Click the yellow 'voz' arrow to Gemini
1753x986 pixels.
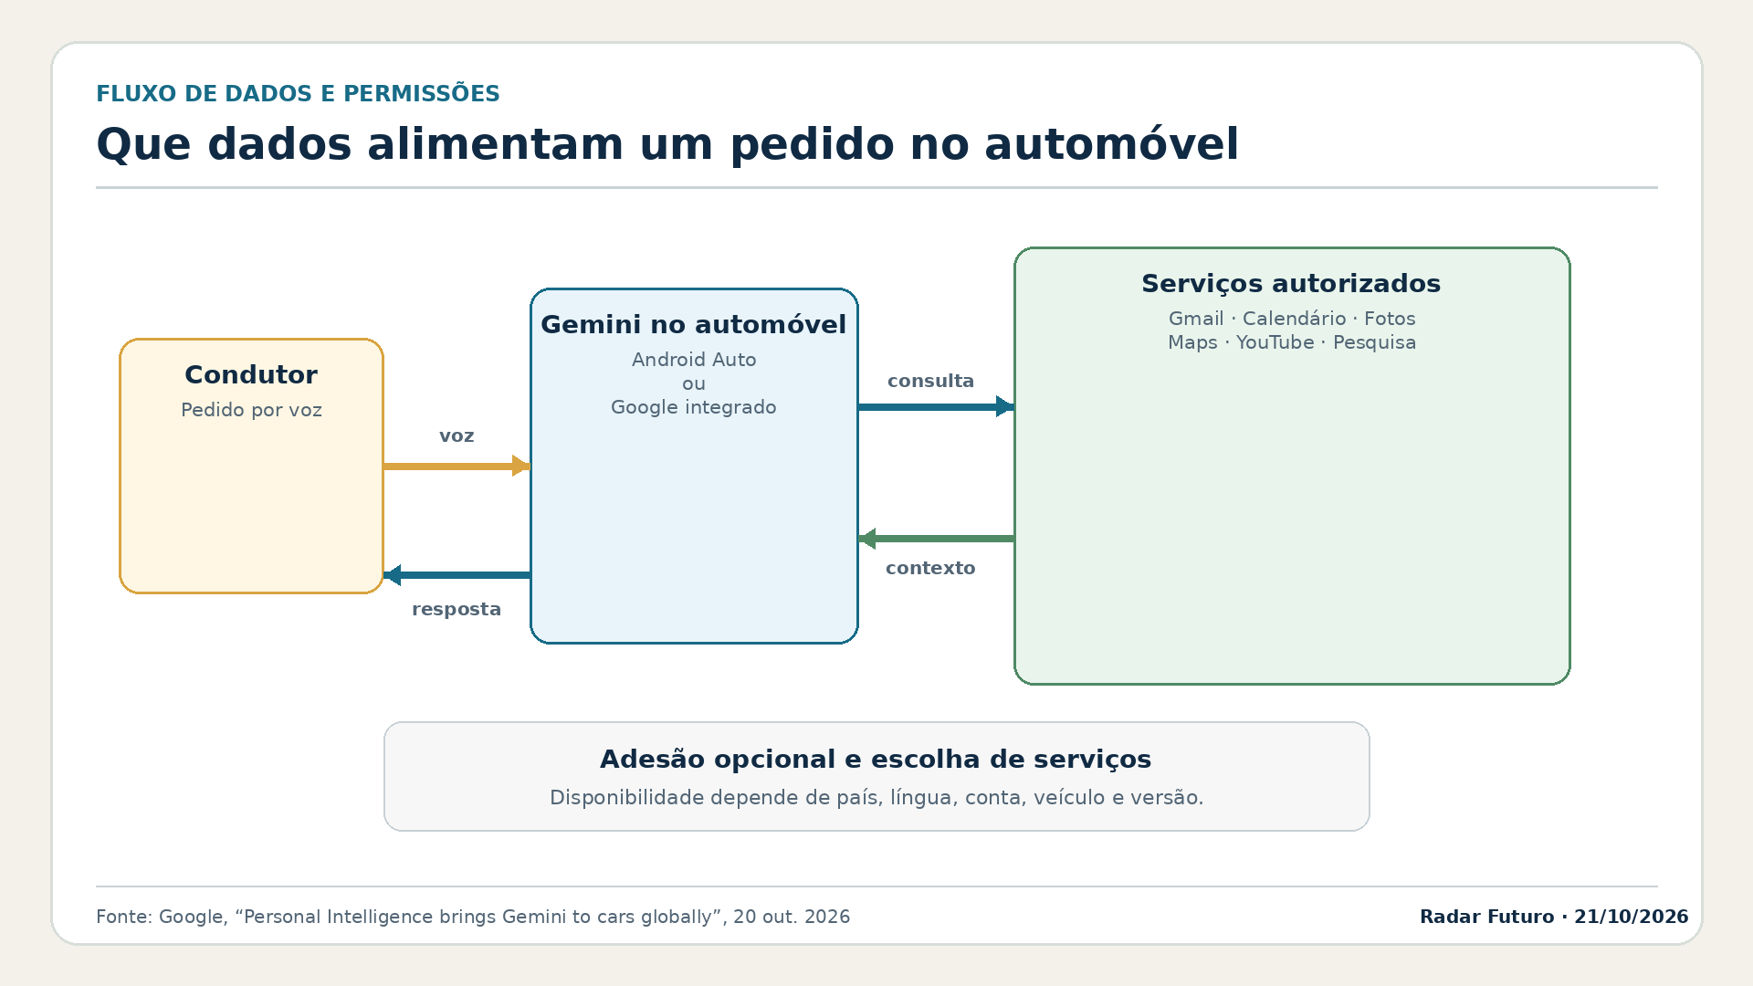coord(457,467)
